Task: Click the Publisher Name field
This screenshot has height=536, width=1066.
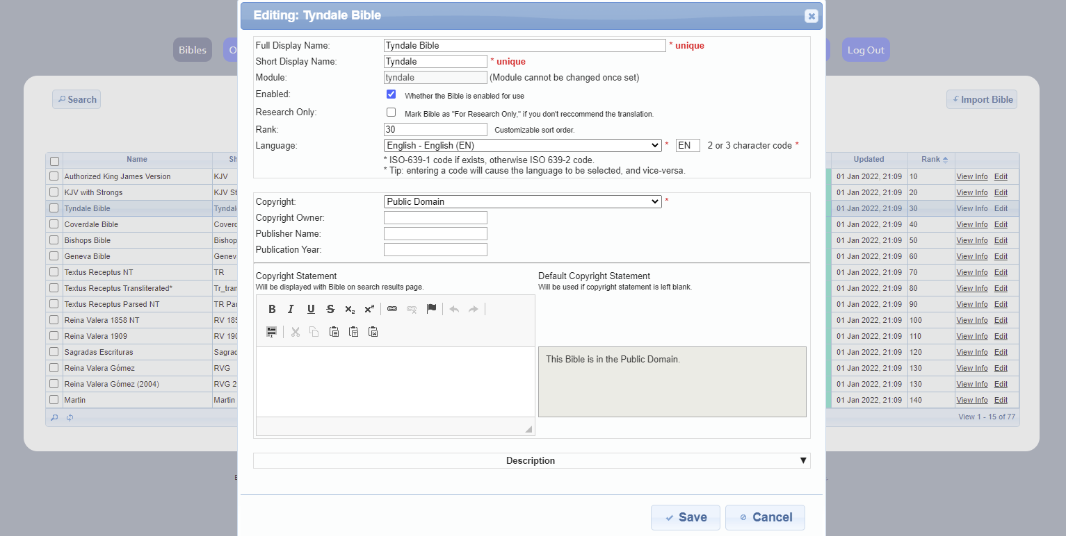Action: 435,233
